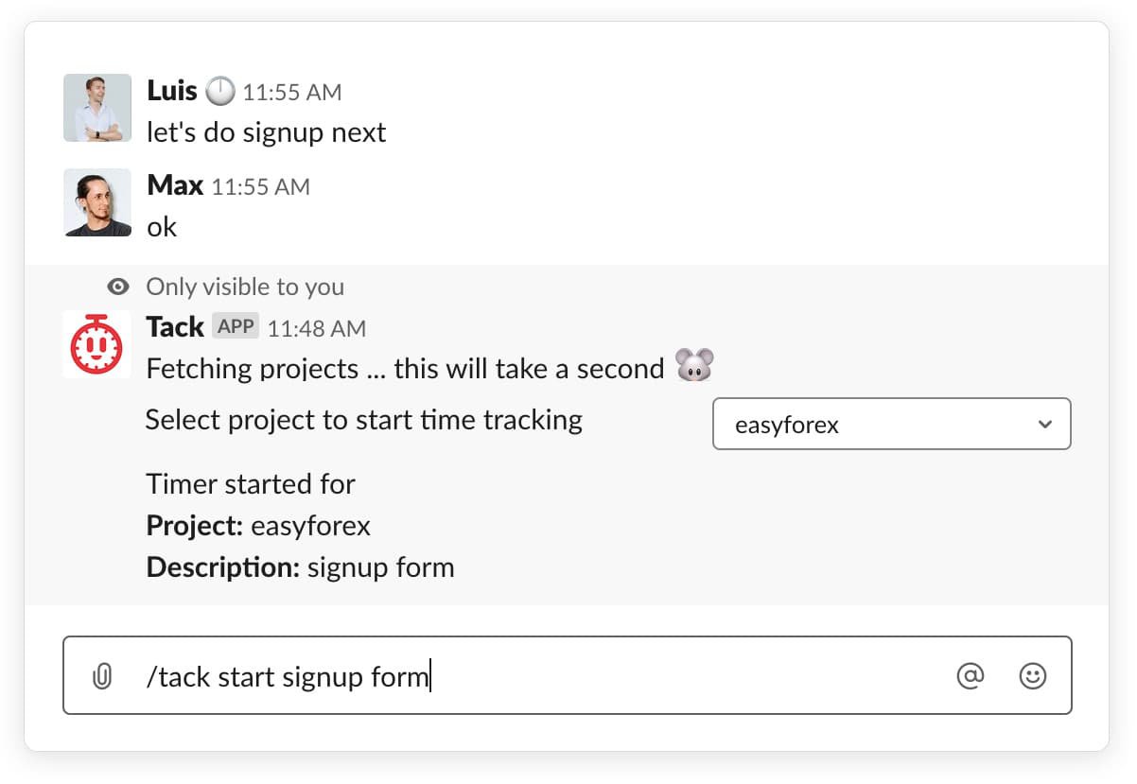Open the emoji picker smiley
This screenshot has width=1137, height=784.
pyautogui.click(x=1033, y=675)
